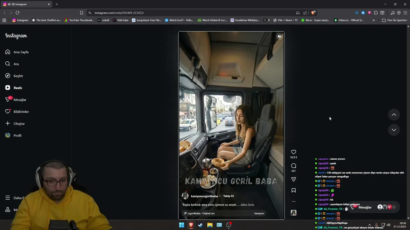The image size is (410, 230).
Task: Open floating Mesajlar popup button
Action: point(374,207)
